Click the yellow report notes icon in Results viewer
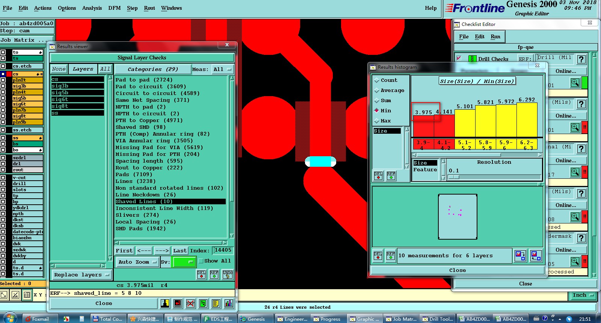601x323 pixels. [216, 303]
